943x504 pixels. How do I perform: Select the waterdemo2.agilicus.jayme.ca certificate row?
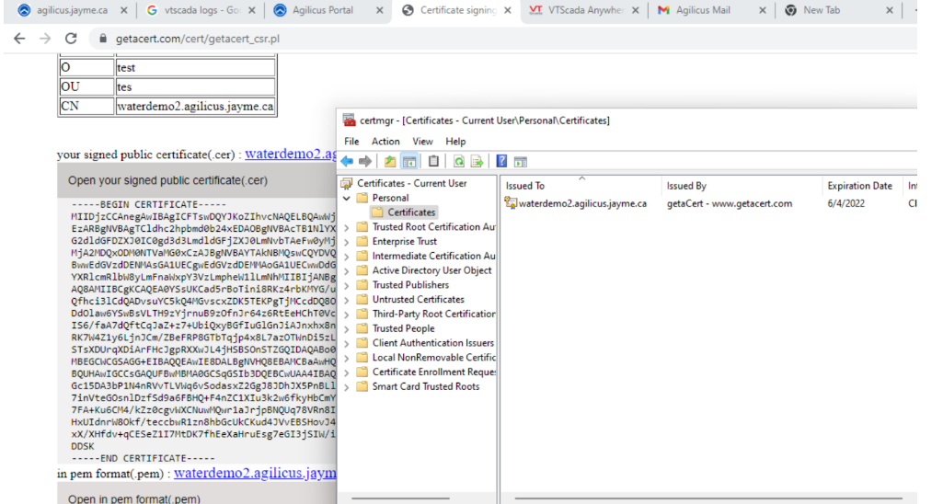click(x=581, y=204)
